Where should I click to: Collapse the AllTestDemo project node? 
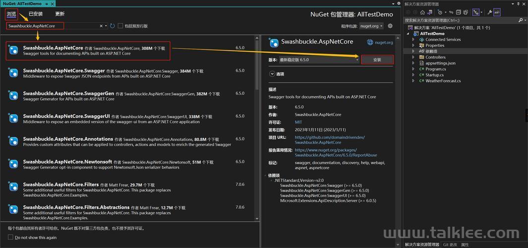(x=408, y=34)
